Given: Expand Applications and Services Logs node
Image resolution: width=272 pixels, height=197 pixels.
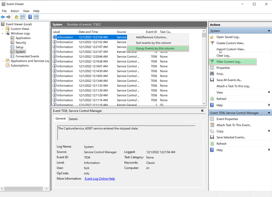Looking at the screenshot, I should click(x=2, y=61).
